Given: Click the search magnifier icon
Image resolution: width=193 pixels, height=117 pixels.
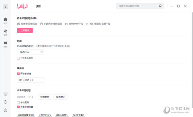Looking at the screenshot, I should (160, 6).
